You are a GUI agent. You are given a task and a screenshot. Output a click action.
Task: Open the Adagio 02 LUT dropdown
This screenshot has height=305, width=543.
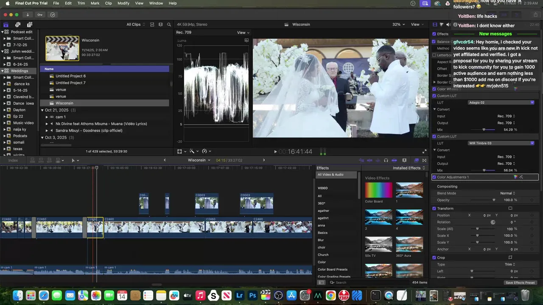tap(501, 103)
